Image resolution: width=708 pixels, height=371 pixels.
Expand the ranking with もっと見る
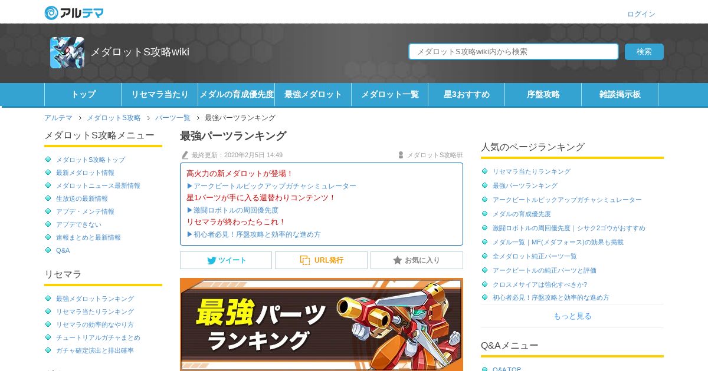pos(572,316)
